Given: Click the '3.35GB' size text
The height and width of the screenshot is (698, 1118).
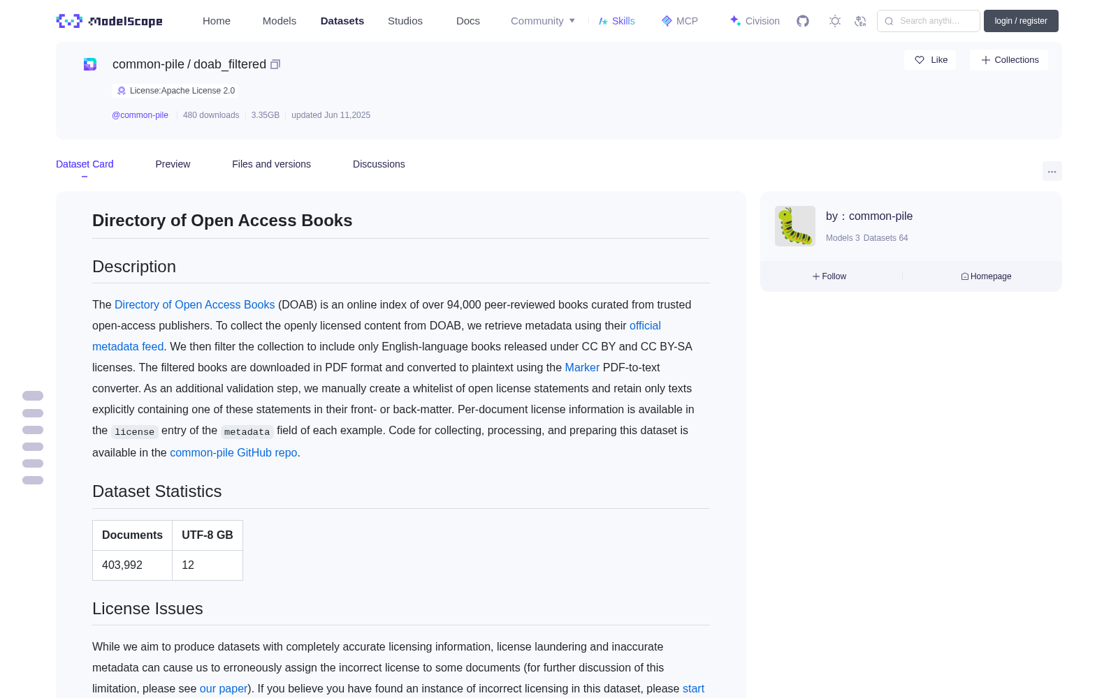Looking at the screenshot, I should pos(266,115).
